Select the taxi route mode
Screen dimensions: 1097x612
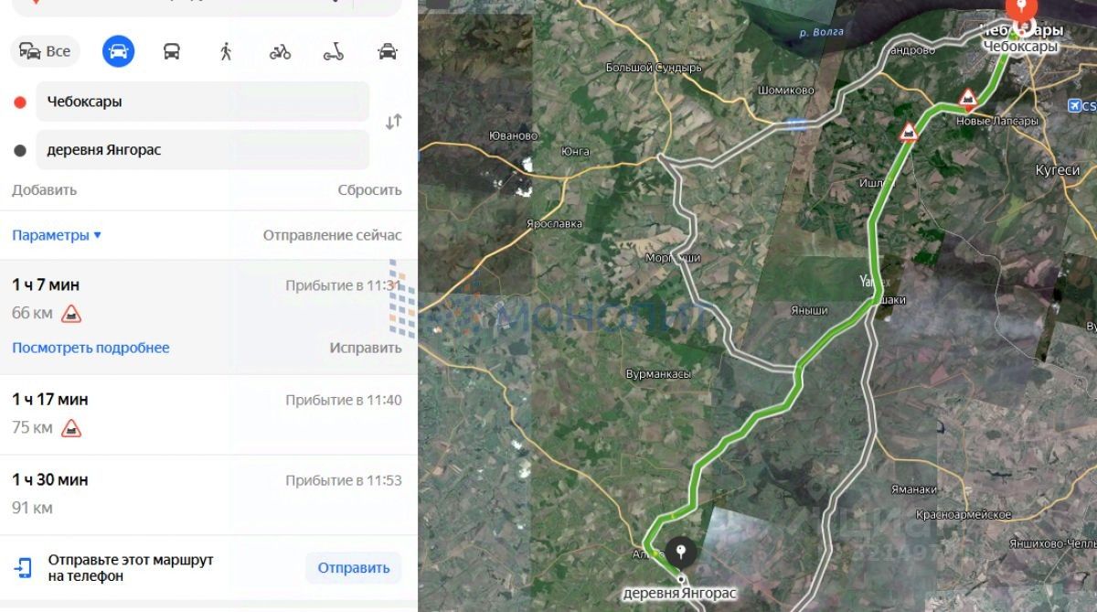[x=388, y=51]
